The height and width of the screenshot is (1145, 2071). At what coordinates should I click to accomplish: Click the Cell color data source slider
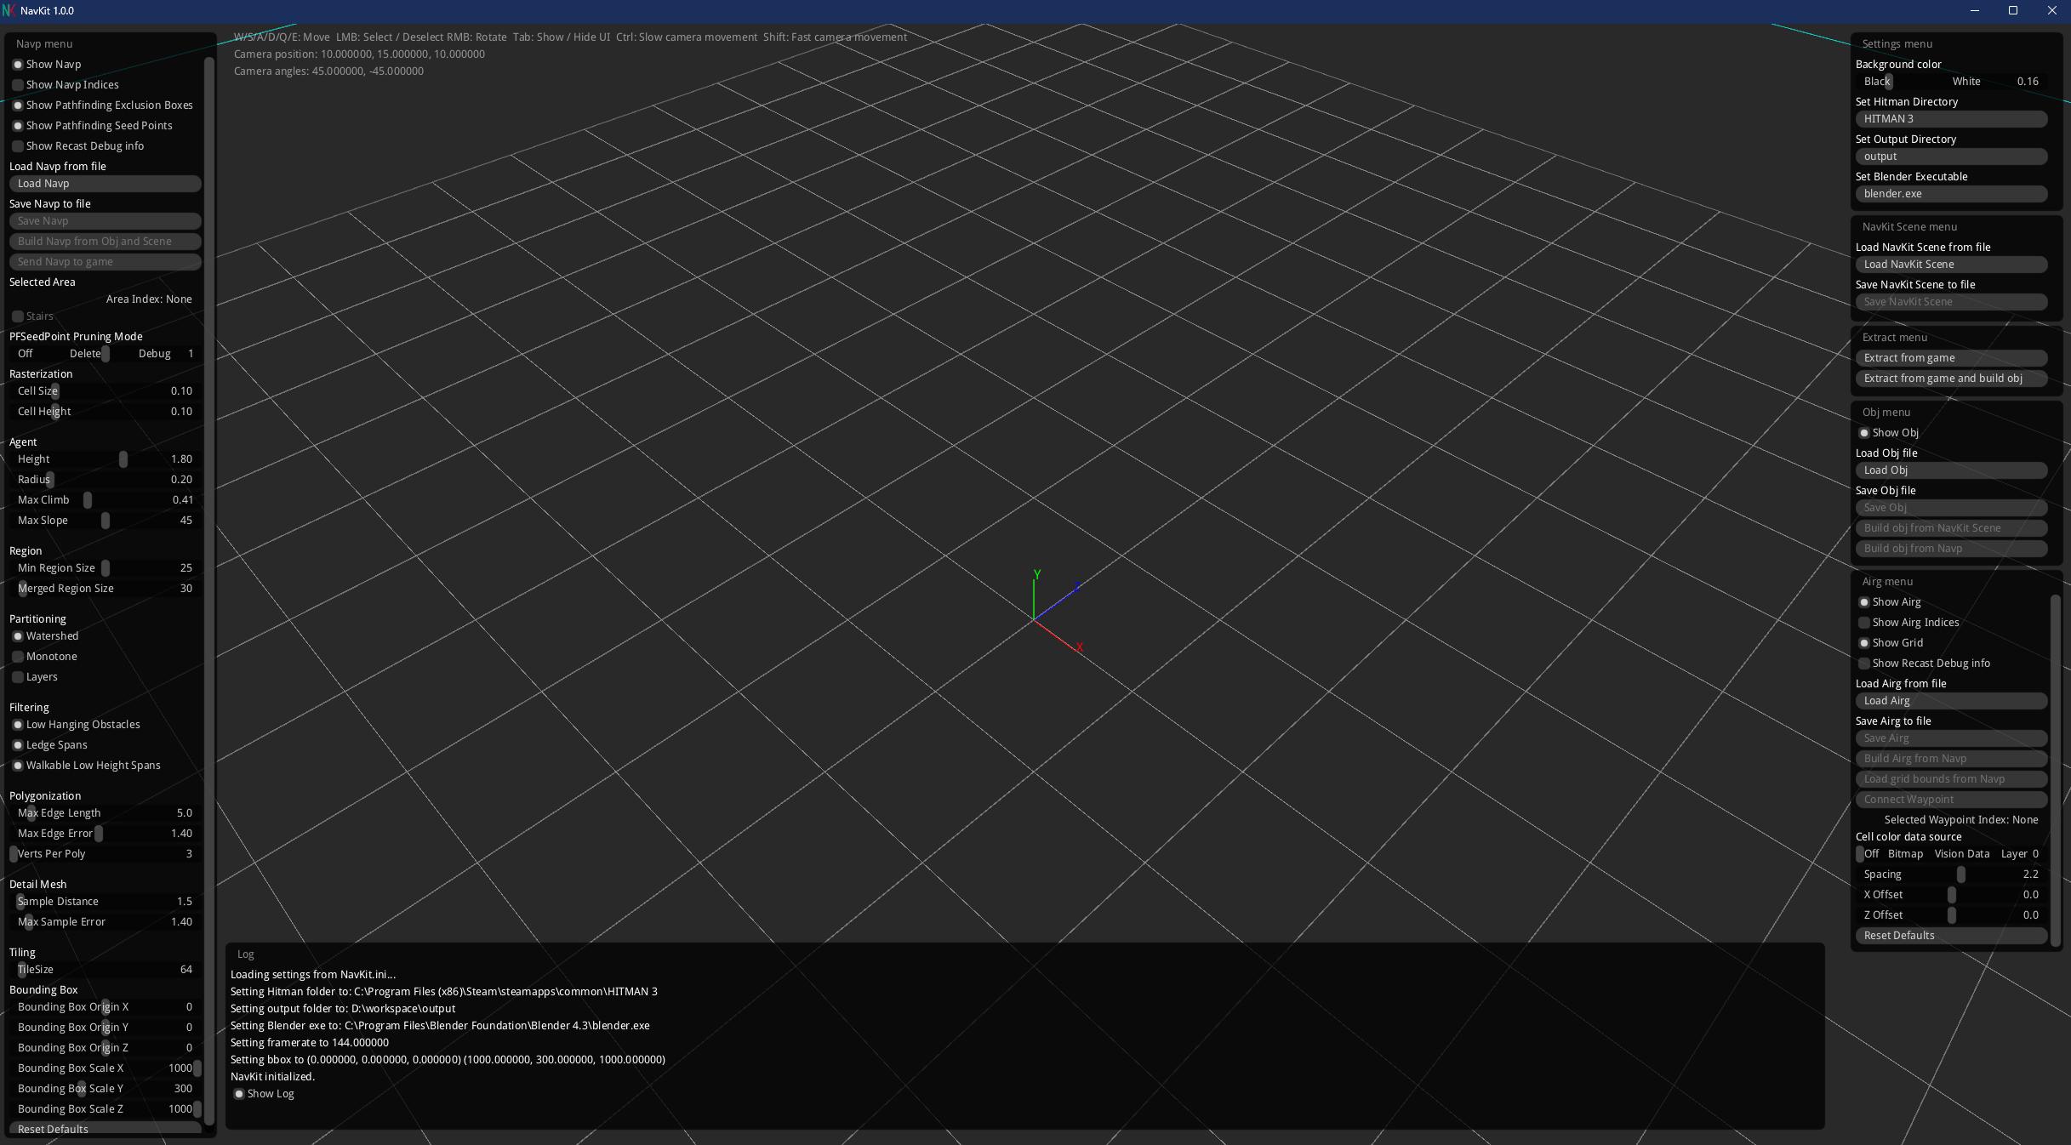[x=1951, y=854]
